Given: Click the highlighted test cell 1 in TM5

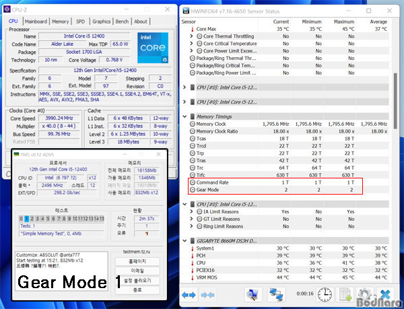Looking at the screenshot, I should [26, 219].
